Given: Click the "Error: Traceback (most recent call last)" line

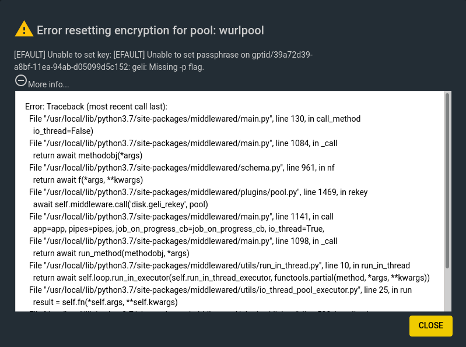Looking at the screenshot, I should tap(96, 107).
